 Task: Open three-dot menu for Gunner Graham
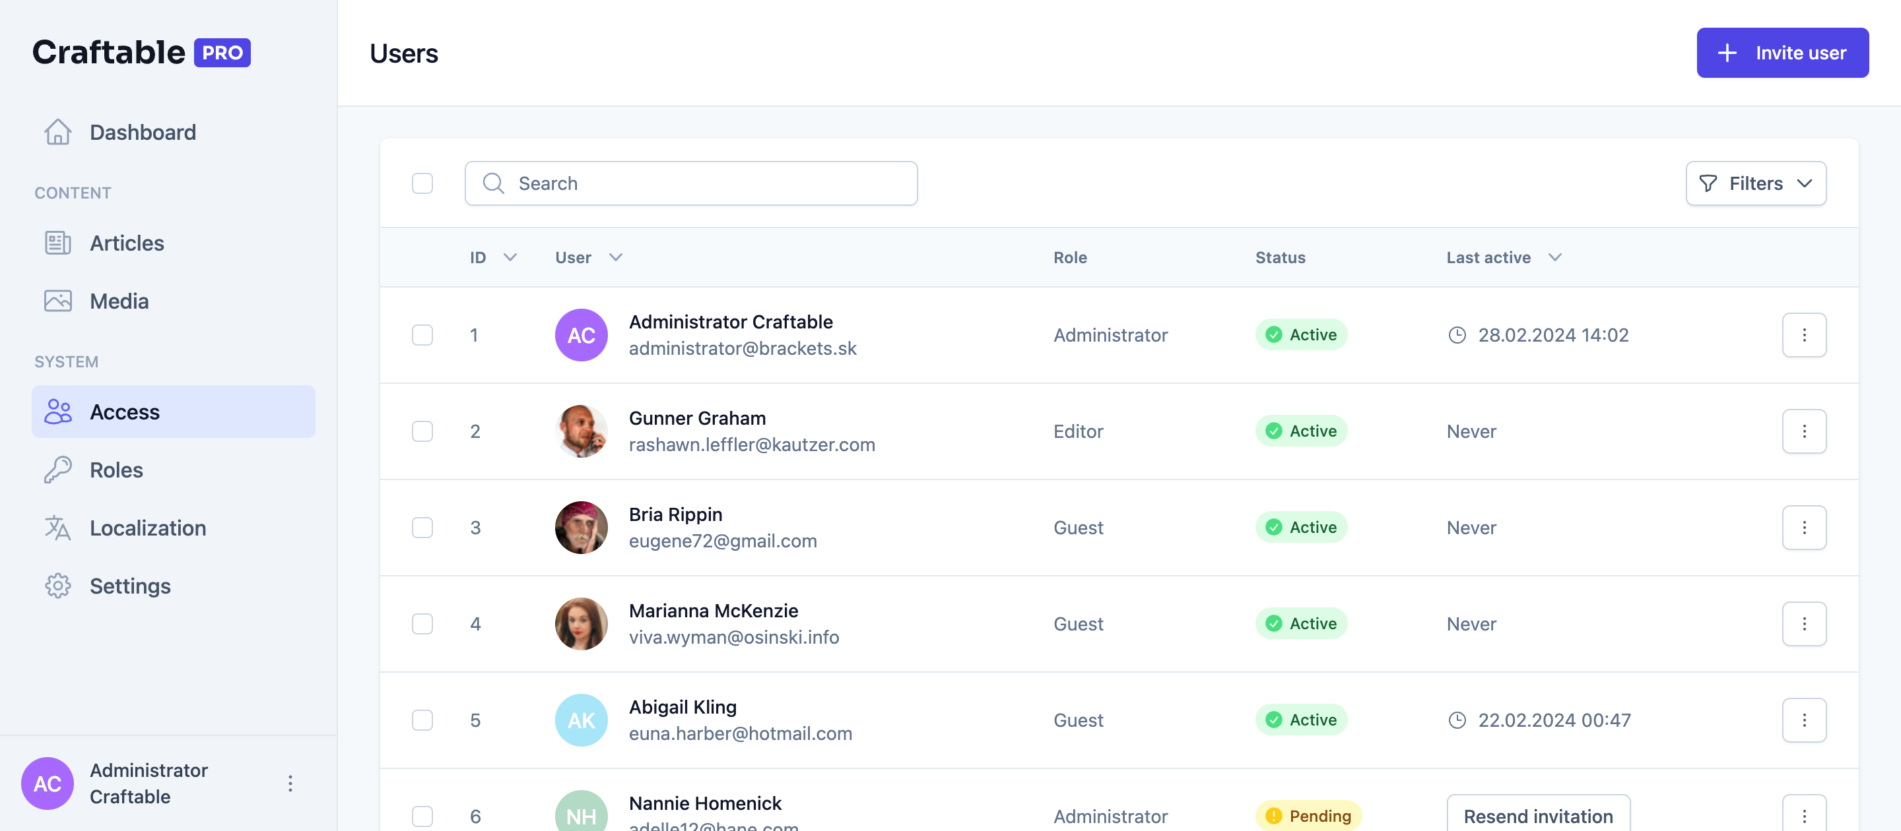click(x=1803, y=431)
